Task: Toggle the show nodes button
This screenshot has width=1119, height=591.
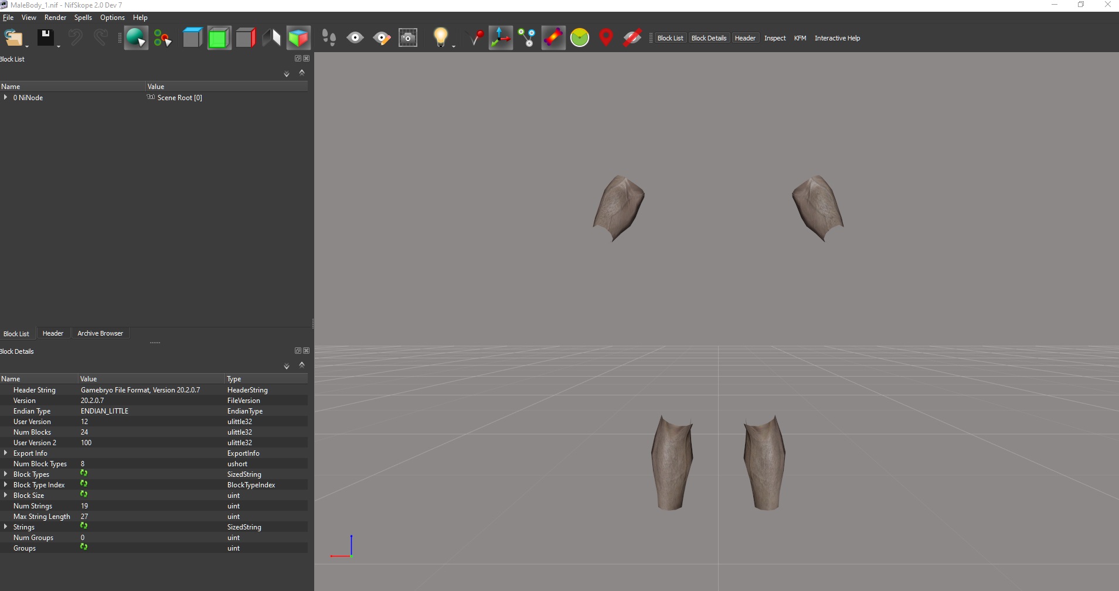Action: click(526, 38)
